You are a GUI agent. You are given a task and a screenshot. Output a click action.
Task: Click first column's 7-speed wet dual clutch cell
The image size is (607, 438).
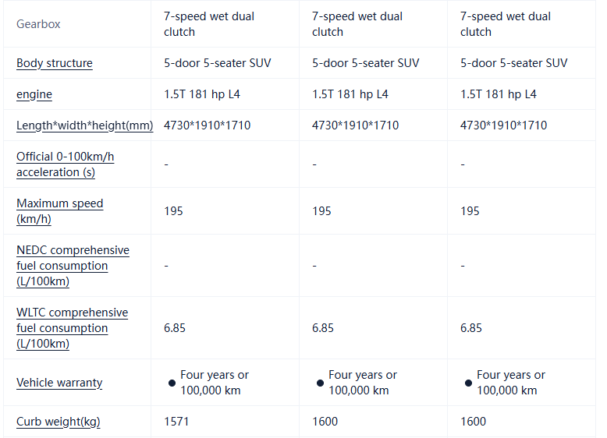209,24
